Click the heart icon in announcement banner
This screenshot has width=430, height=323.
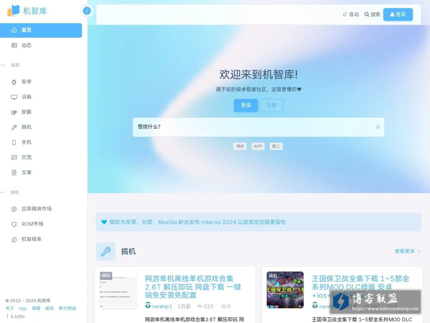click(x=104, y=222)
